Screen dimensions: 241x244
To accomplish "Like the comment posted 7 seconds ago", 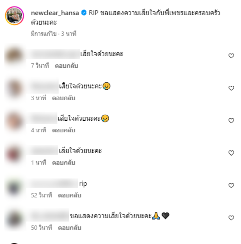I will coord(231,56).
